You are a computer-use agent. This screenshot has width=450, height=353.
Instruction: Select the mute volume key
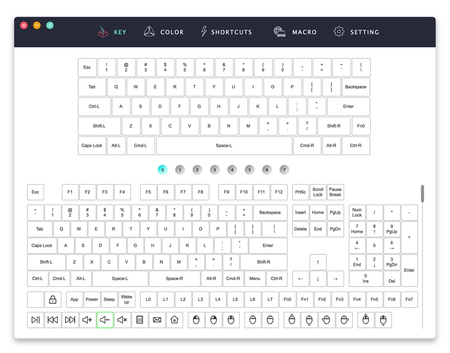pos(122,320)
